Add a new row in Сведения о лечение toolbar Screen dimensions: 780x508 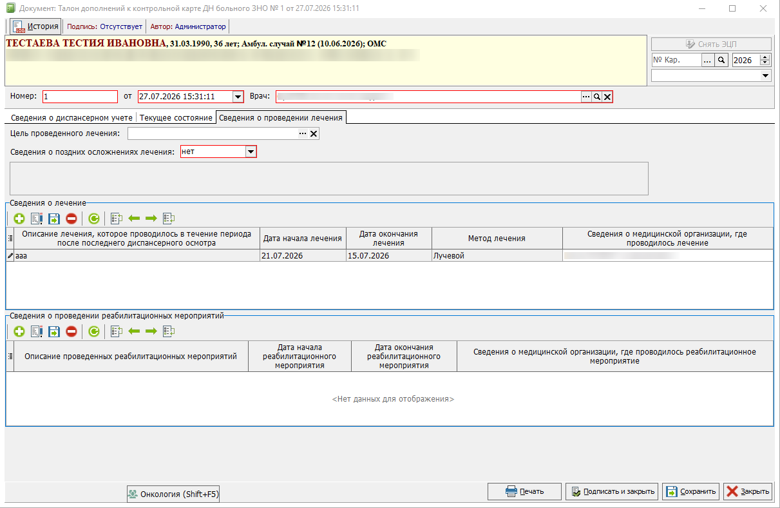[19, 219]
